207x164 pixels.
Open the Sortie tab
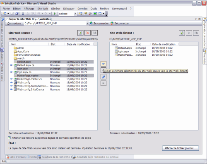tap(32, 157)
